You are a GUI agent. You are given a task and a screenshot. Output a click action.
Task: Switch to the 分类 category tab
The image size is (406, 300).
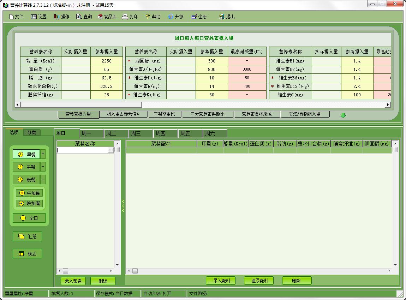pyautogui.click(x=31, y=133)
